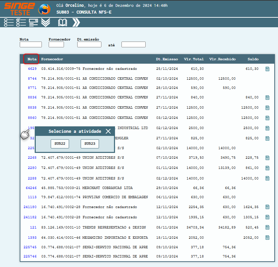
Task: Open the book manual icon
Action: (63, 22)
